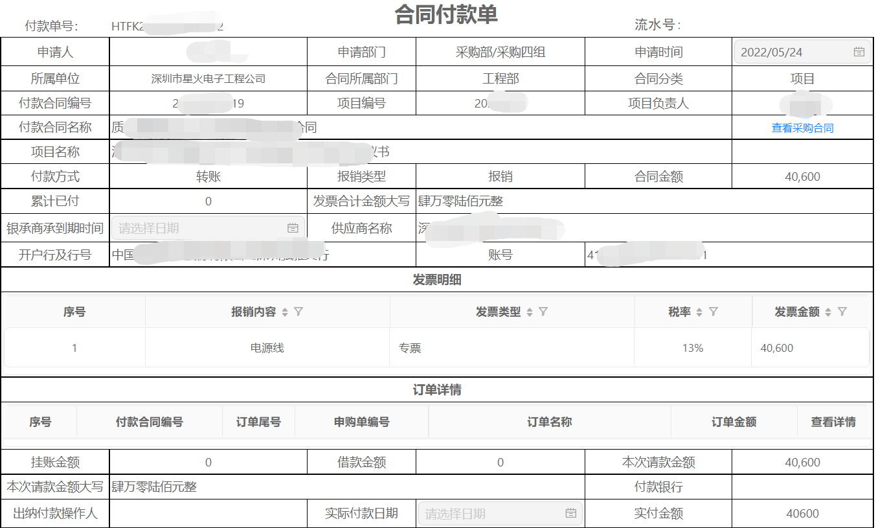Screen dimensions: 876x528
Task: Click the sort arrows beside 税率
Action: (x=699, y=312)
